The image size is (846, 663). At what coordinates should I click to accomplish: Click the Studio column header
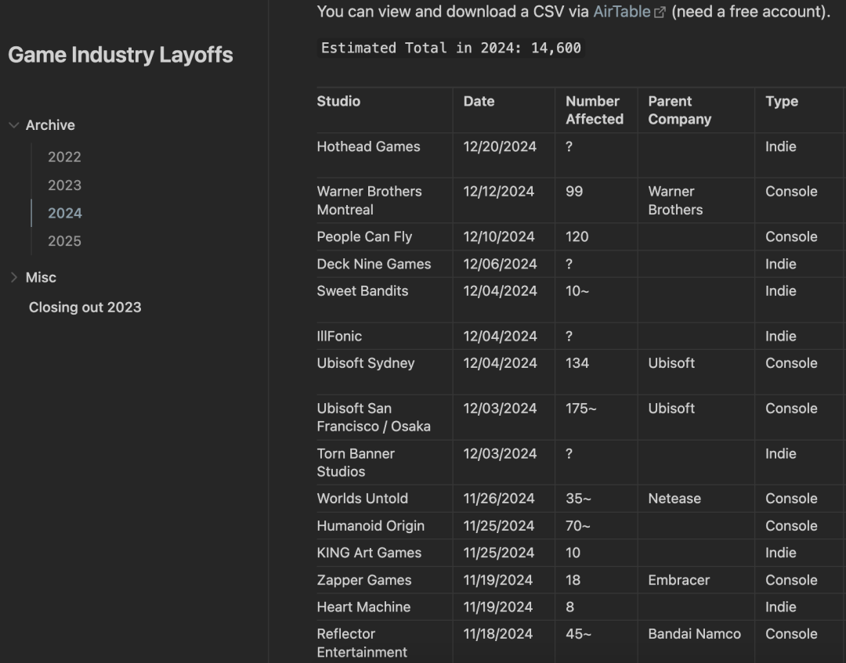coord(338,102)
